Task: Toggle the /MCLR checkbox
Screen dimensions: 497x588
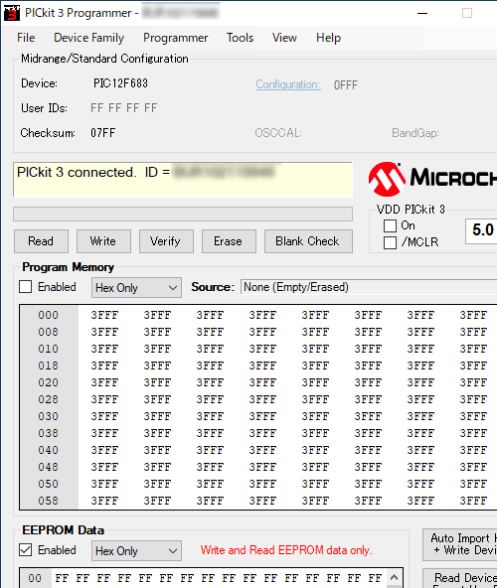Action: pyautogui.click(x=390, y=242)
